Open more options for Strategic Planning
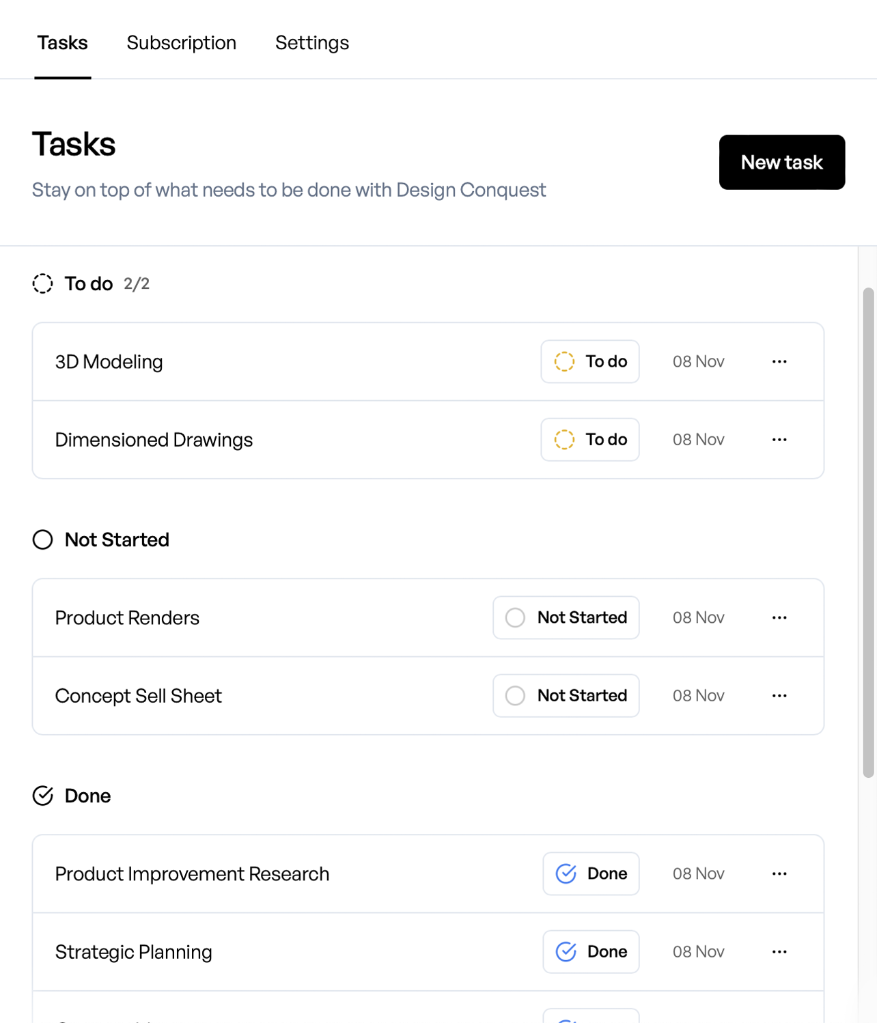The width and height of the screenshot is (877, 1023). [779, 951]
